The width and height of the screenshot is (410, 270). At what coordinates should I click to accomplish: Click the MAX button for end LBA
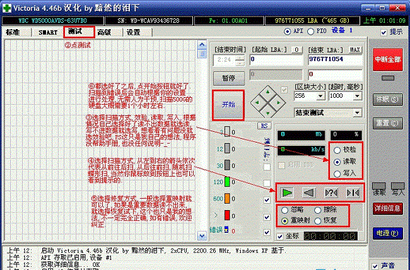(x=355, y=49)
